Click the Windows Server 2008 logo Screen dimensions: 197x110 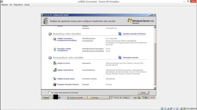pyautogui.click(x=141, y=21)
